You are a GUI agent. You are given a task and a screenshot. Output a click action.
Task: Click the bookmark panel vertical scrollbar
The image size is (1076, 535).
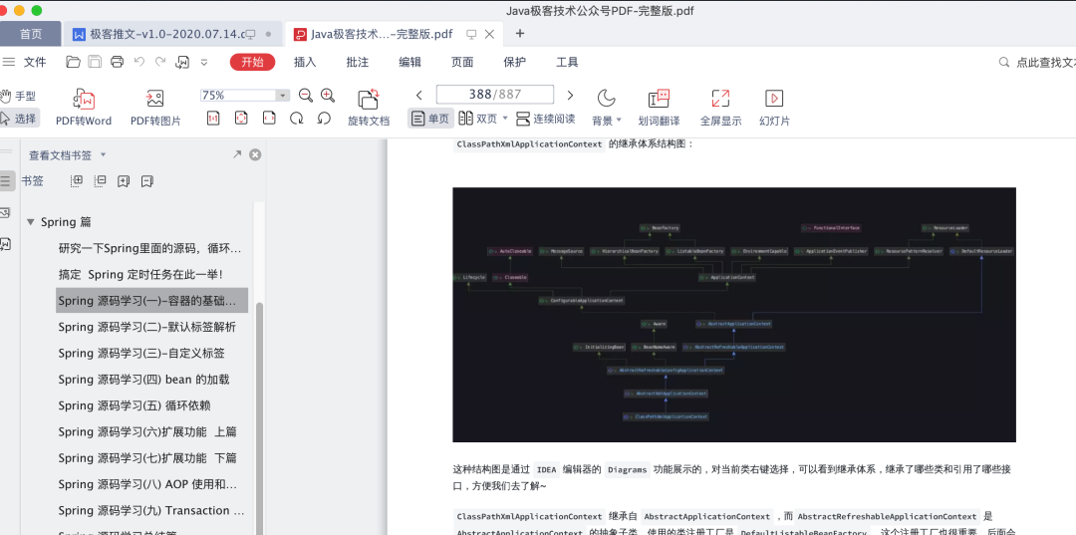(259, 418)
